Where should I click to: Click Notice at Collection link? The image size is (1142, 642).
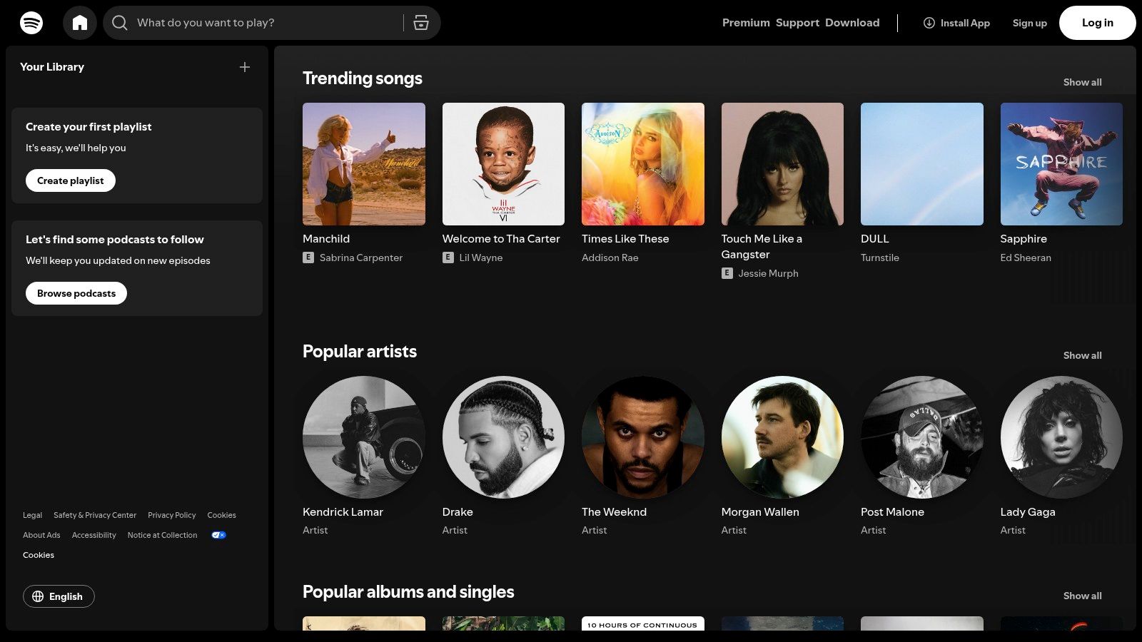pyautogui.click(x=162, y=535)
